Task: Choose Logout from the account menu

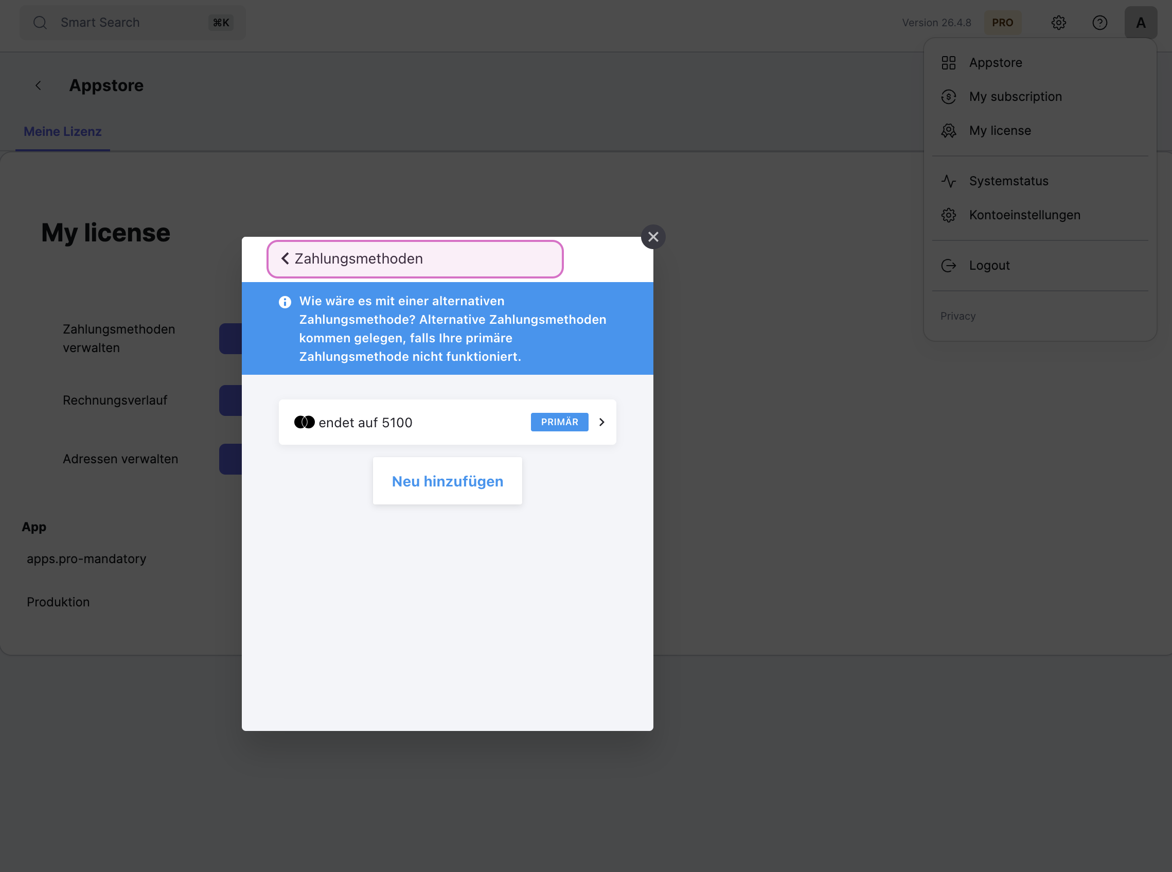Action: click(1040, 266)
